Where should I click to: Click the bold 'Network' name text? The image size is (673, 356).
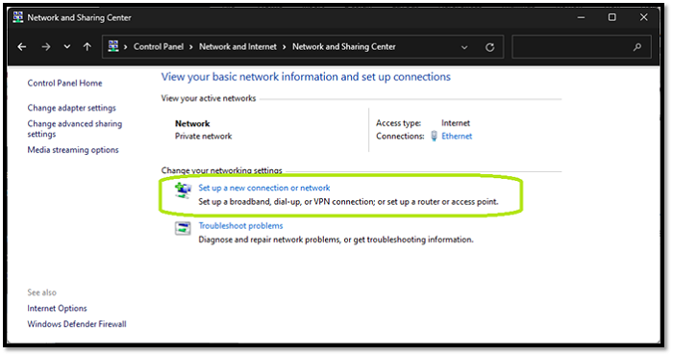192,124
